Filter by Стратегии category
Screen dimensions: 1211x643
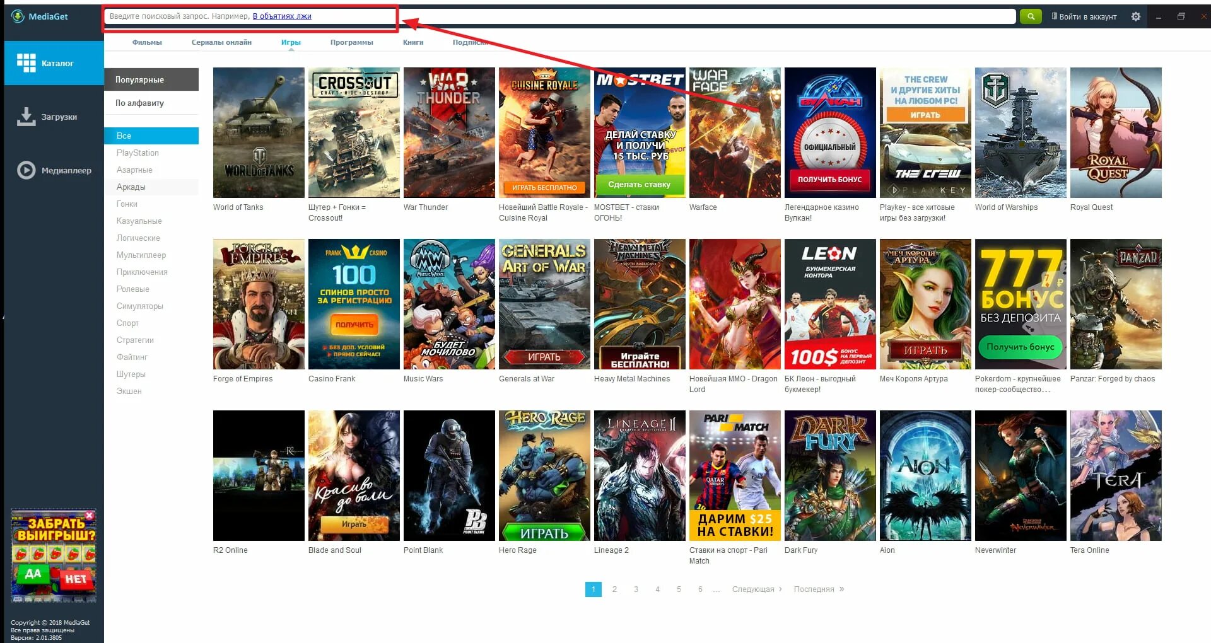(x=135, y=340)
